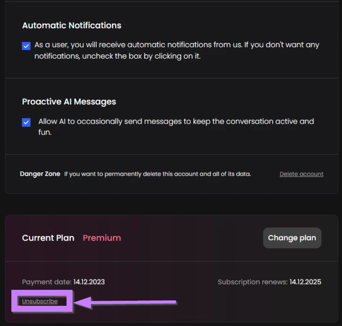The height and width of the screenshot is (326, 342).
Task: Click the word "fun." under Proactive AI Messages
Action: point(45,133)
